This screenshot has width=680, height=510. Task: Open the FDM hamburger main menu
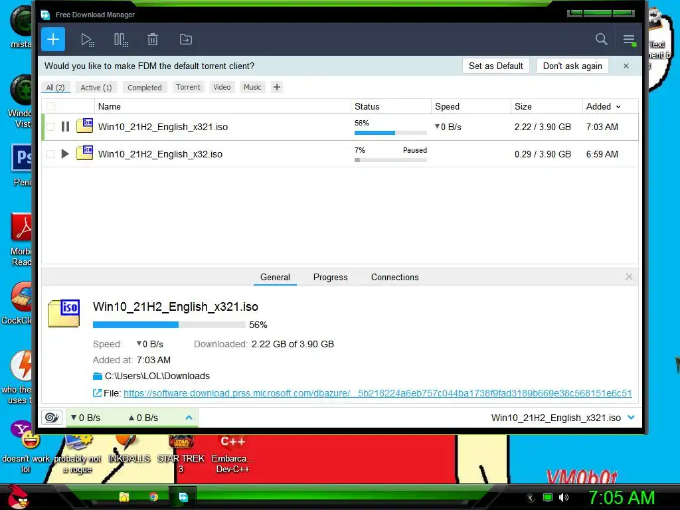click(x=629, y=40)
